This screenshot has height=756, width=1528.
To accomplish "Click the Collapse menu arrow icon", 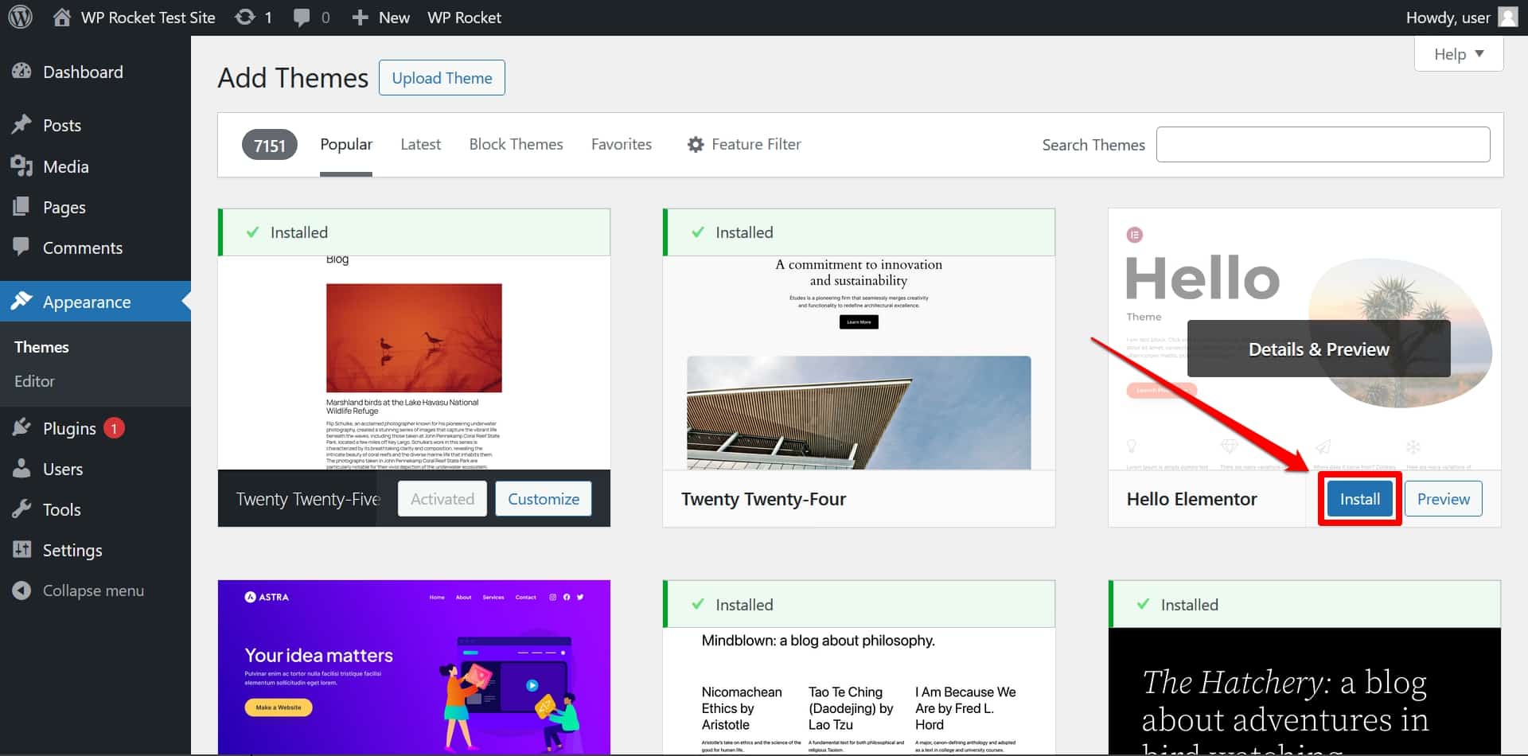I will 21,590.
